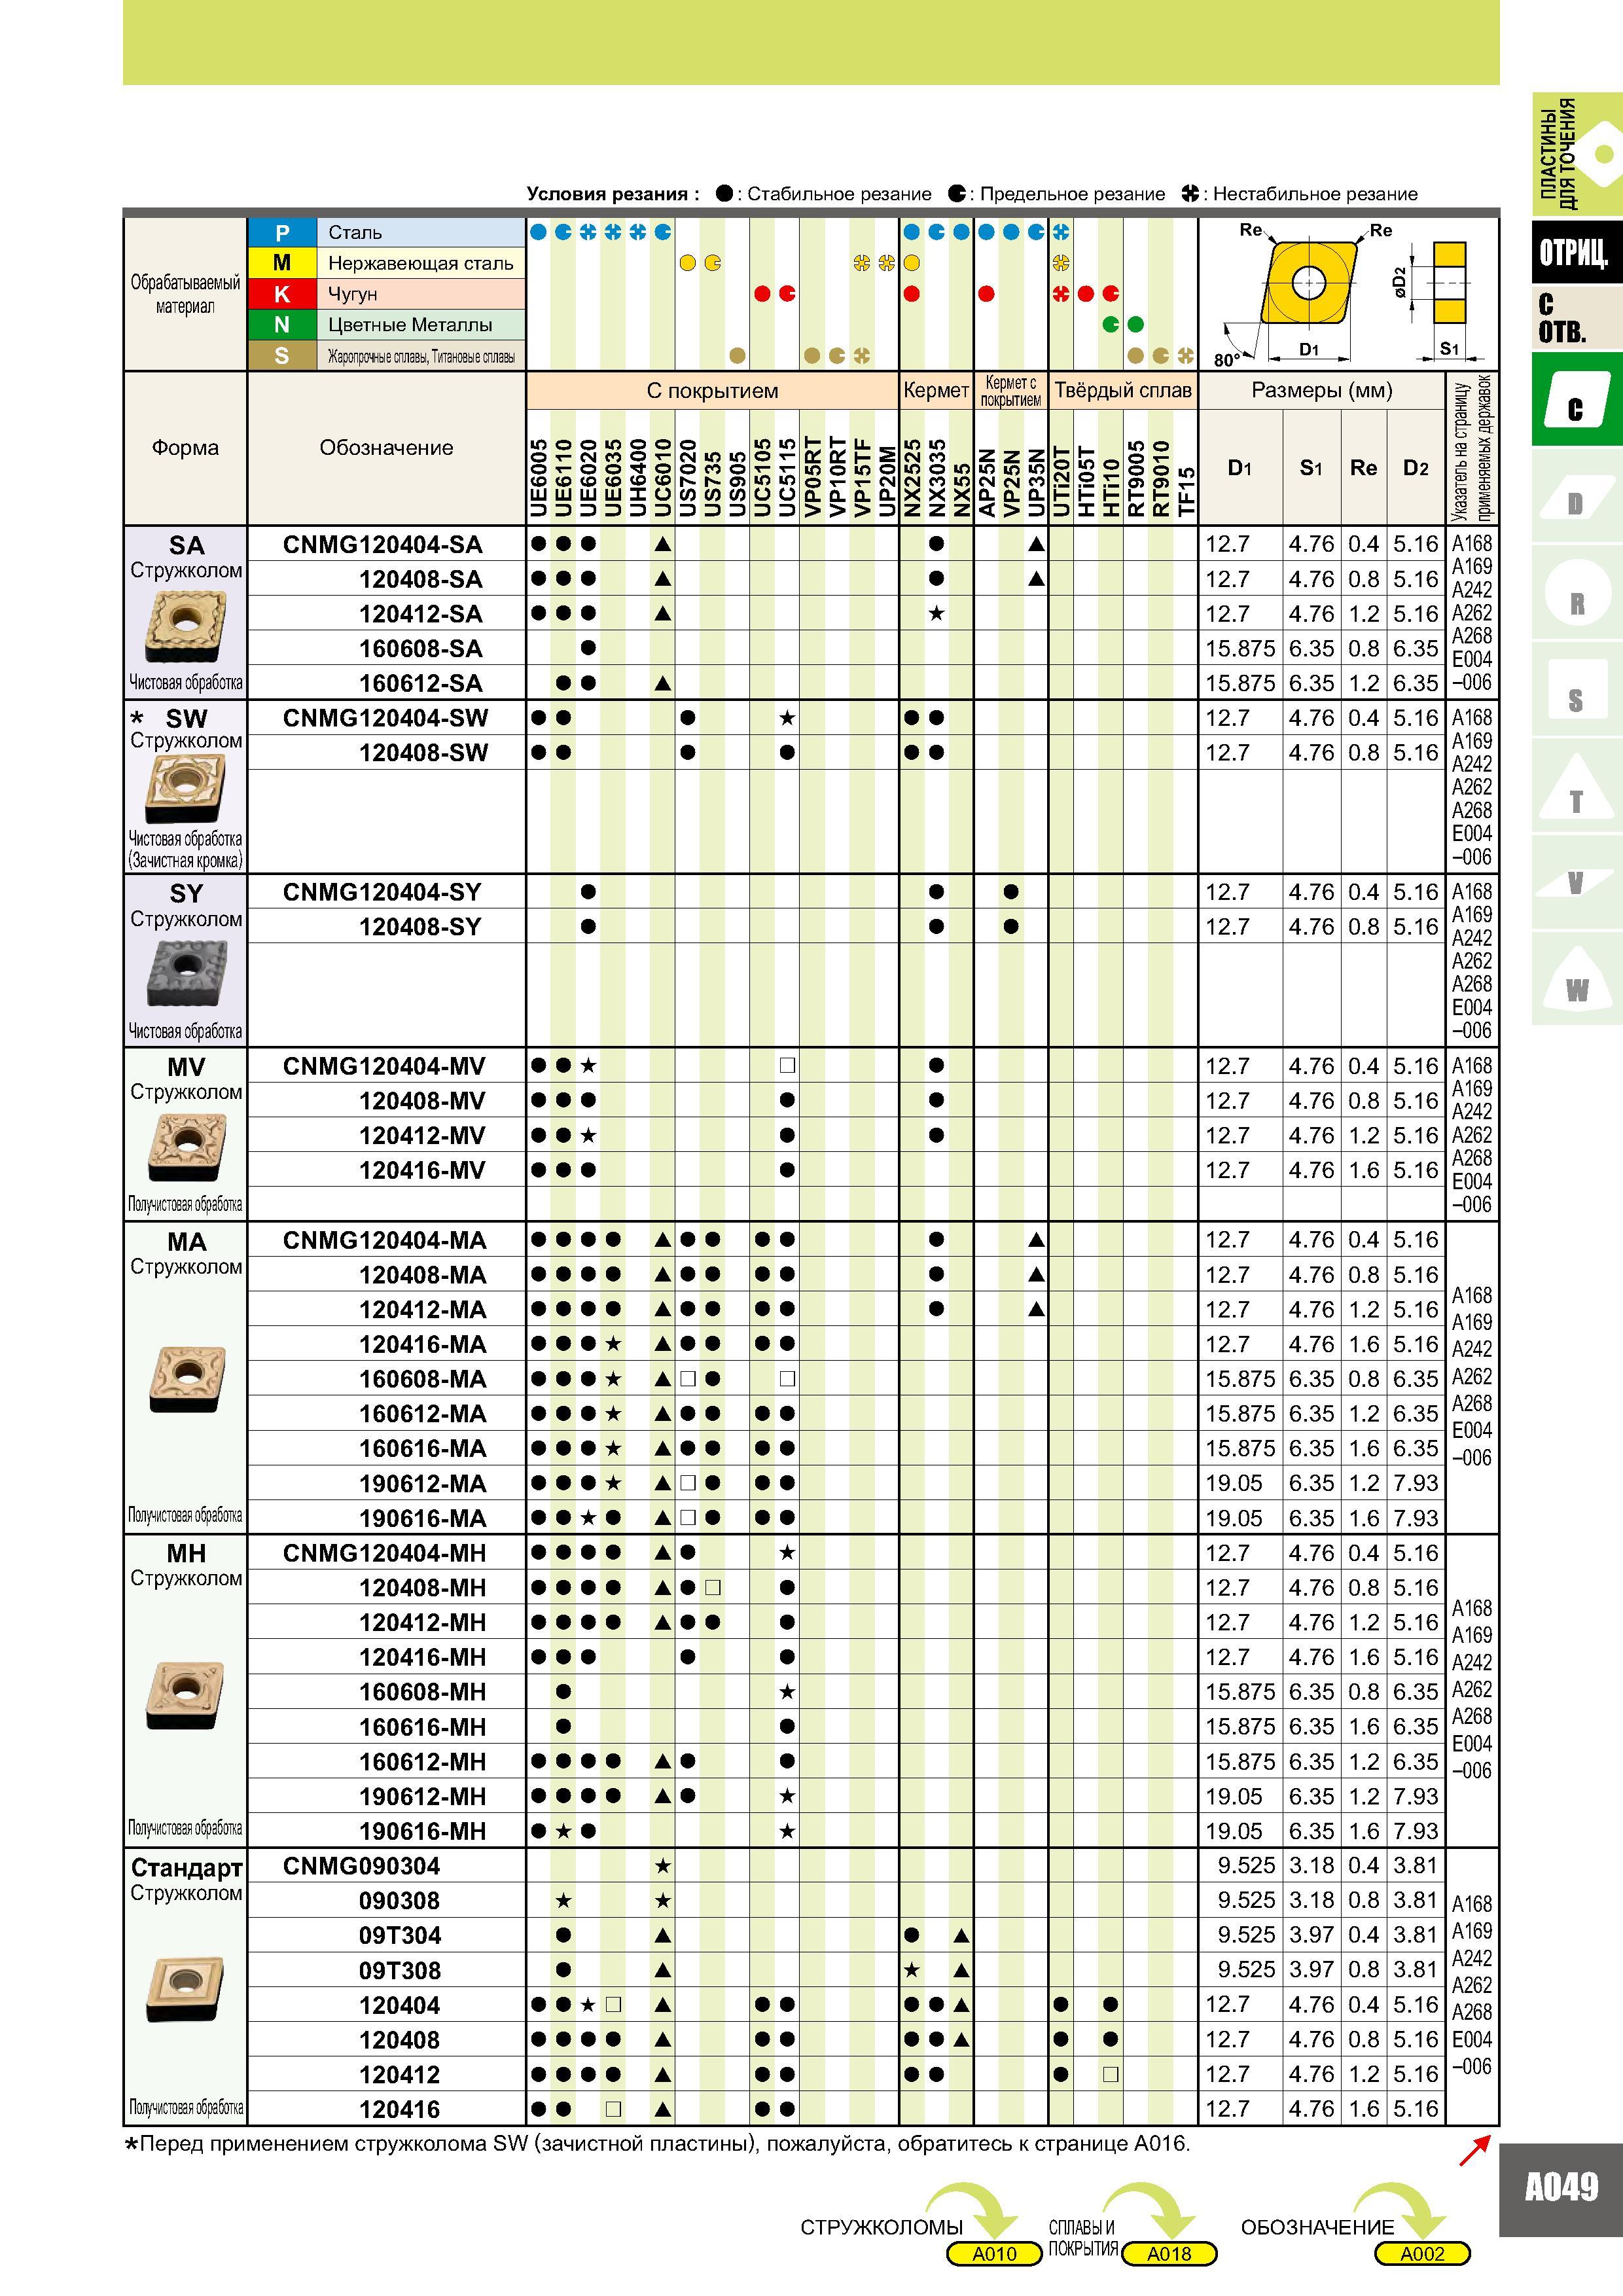1623x2296 pixels.
Task: Open the ПЛАСТИНЫ ДЛЯ ТОЧЕНИЯ section tab
Action: 1576,154
